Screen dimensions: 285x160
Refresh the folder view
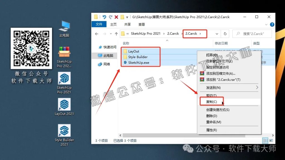[x=225, y=34]
